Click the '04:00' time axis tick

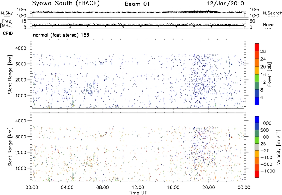(x=67, y=188)
